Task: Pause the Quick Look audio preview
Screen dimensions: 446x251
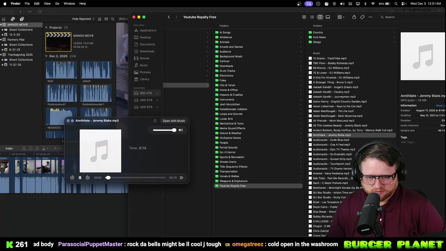Action: [x=80, y=178]
